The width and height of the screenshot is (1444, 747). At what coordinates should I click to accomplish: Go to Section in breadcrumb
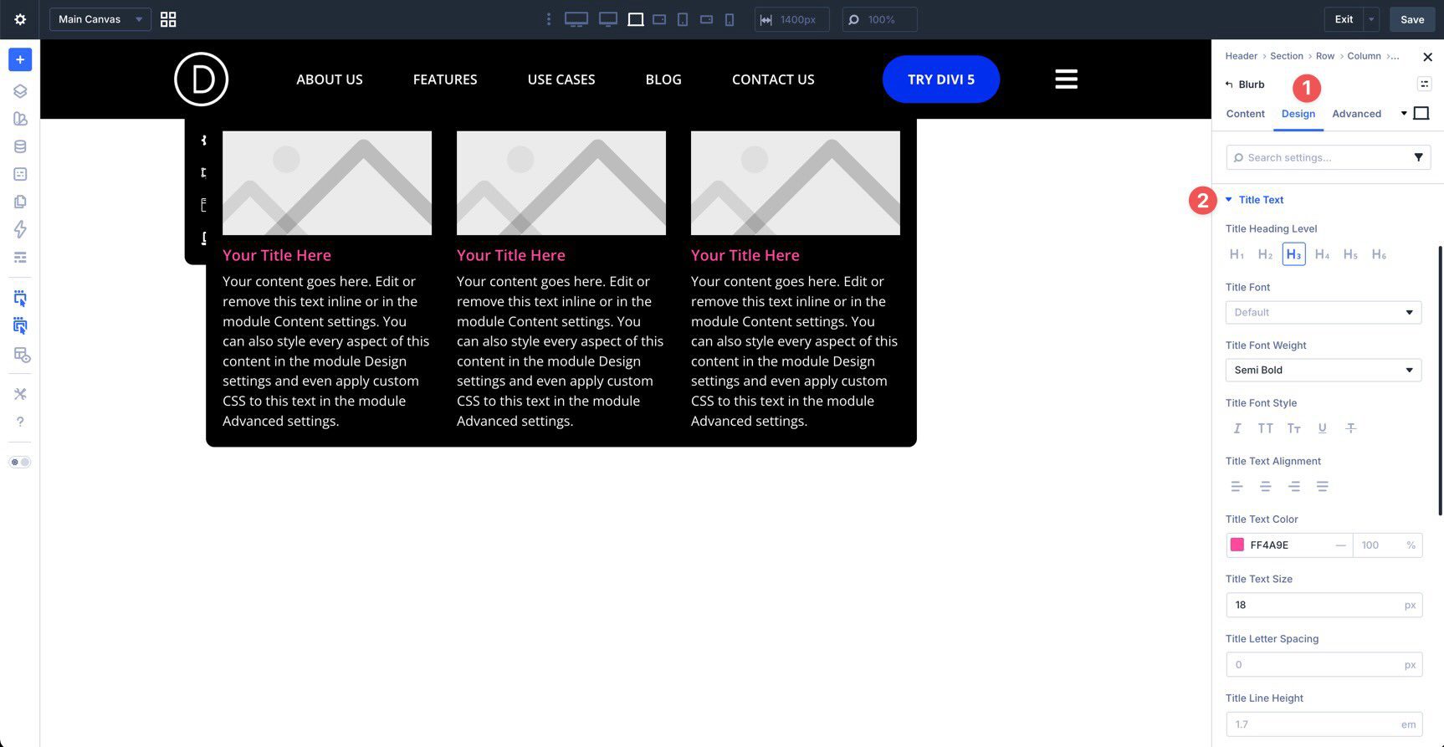[x=1286, y=56]
